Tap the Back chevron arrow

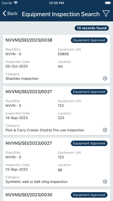[x=4, y=14]
